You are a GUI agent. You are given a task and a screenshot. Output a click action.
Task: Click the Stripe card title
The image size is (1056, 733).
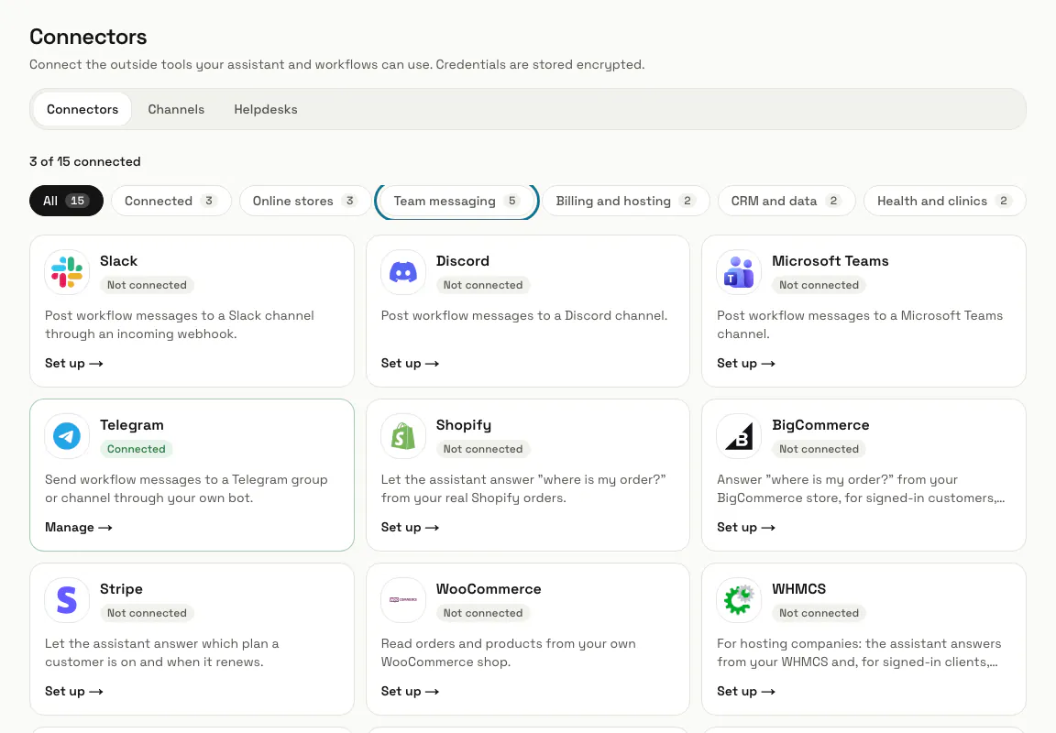coord(121,589)
